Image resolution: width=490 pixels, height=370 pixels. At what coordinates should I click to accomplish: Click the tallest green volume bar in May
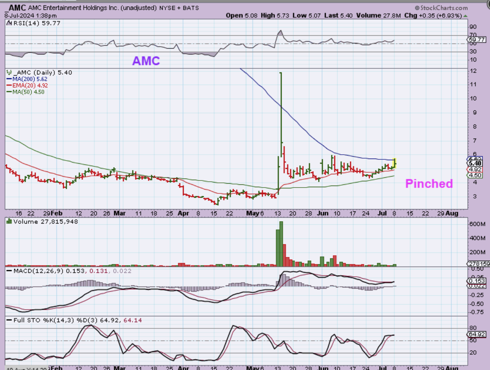tap(281, 244)
